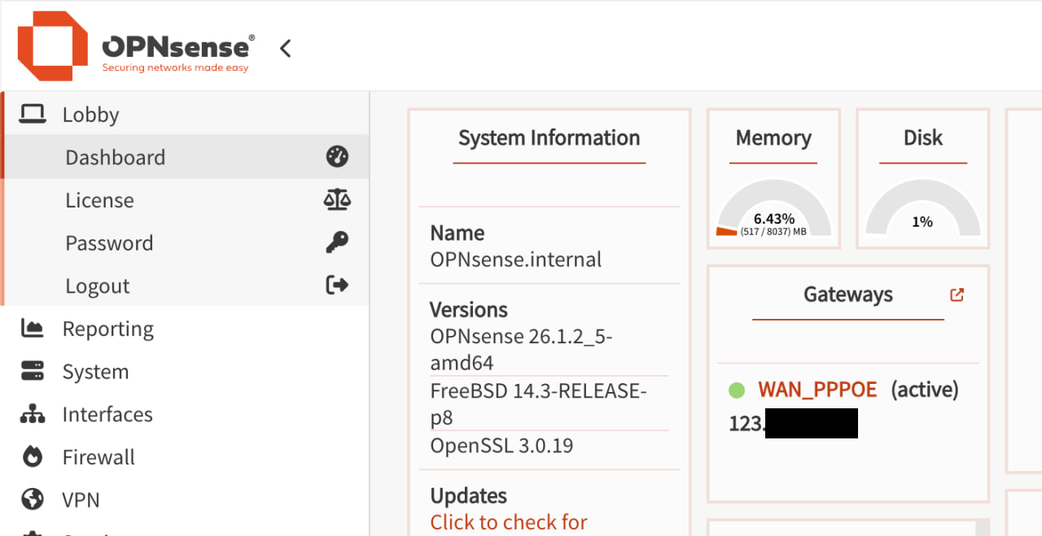Expand the Interfaces menu section

[107, 414]
